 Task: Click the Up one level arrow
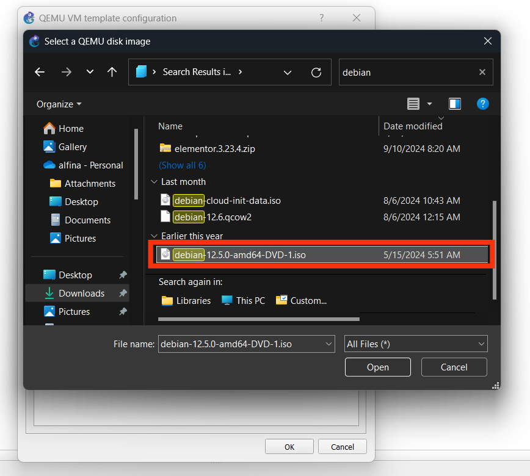(x=112, y=72)
